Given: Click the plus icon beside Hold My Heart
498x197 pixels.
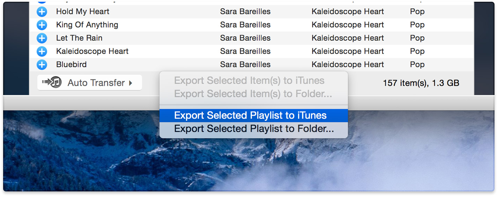Looking at the screenshot, I should 42,12.
